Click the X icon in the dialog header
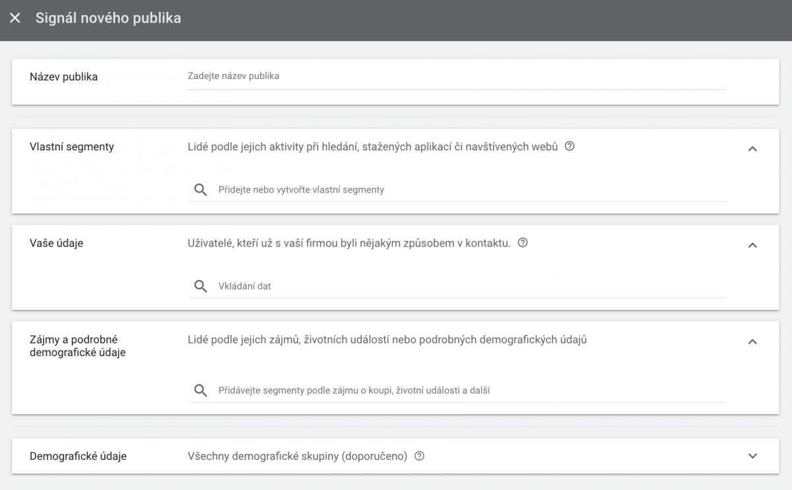 point(15,18)
